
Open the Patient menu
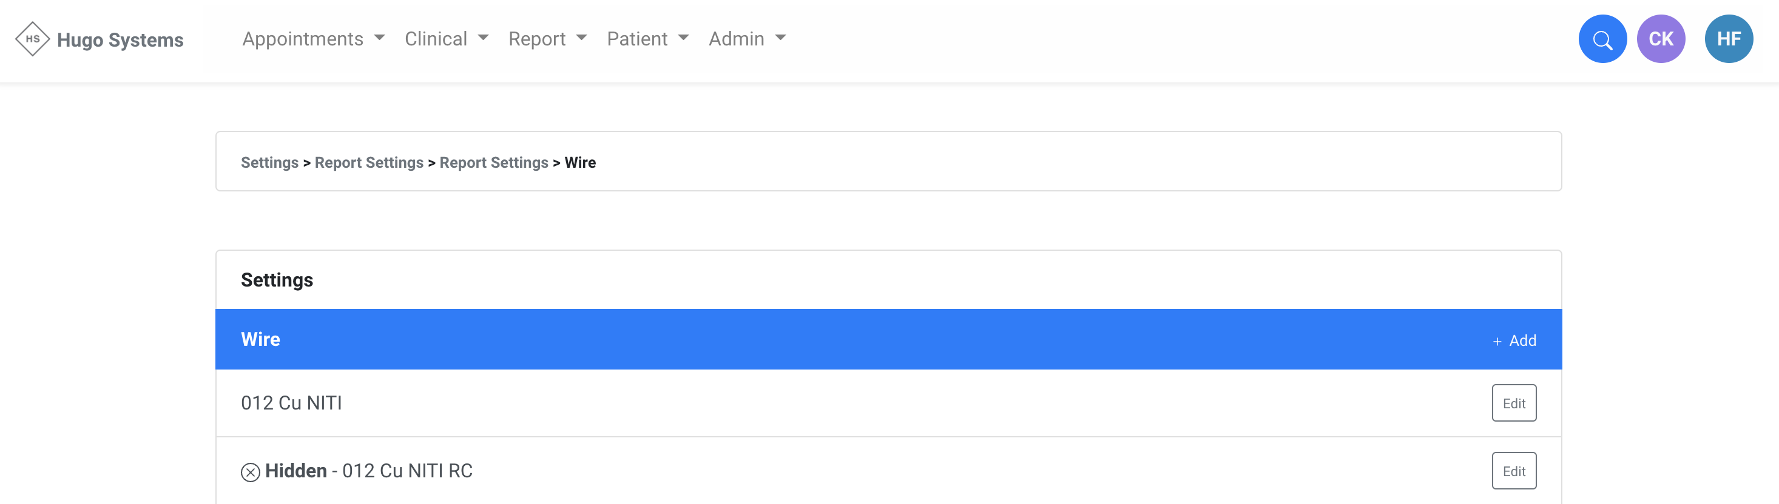pos(647,39)
